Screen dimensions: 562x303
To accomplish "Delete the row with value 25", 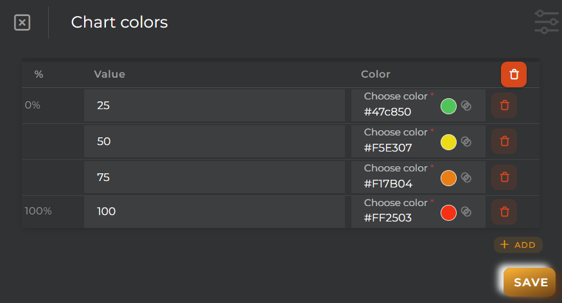I will [504, 105].
